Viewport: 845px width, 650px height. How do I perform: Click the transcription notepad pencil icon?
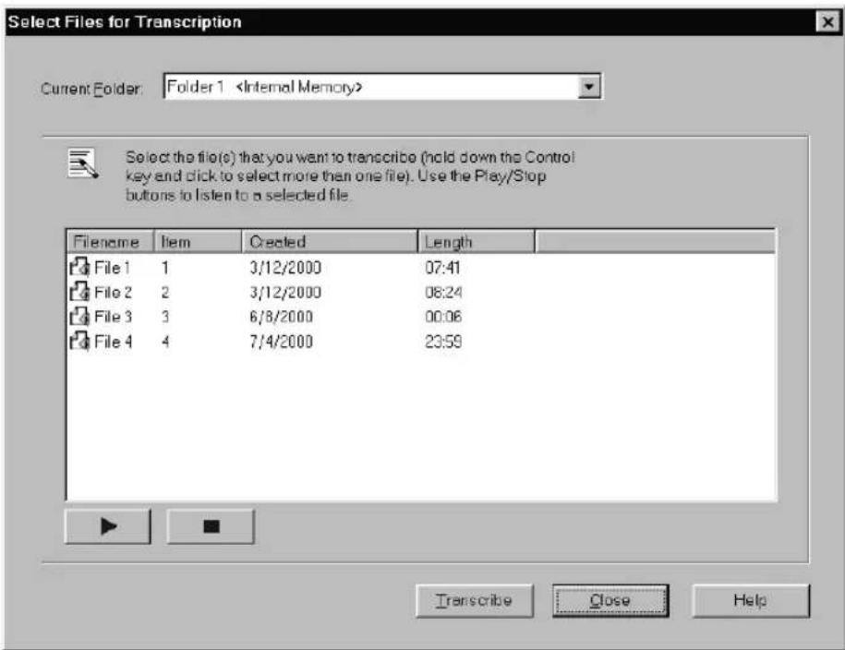pos(83,163)
